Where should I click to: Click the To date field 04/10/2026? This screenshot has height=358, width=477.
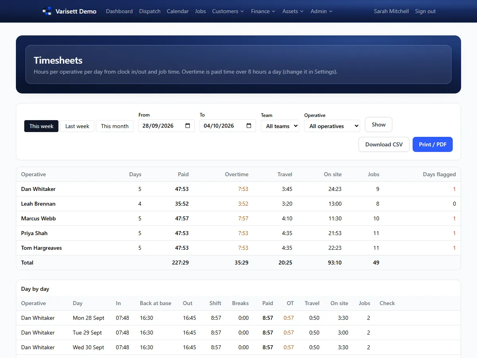228,126
